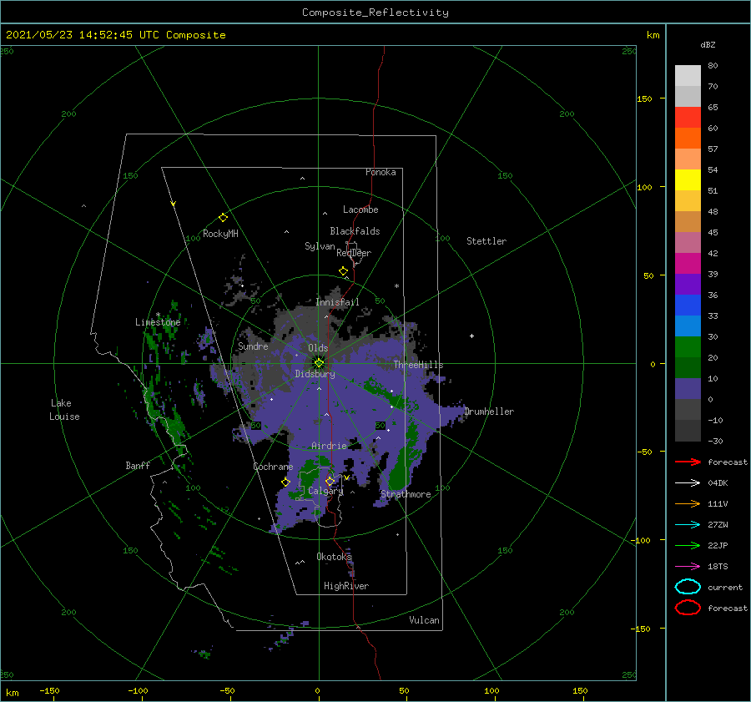This screenshot has height=702, width=751.
Task: Click the HighRiver label
Action: click(x=346, y=586)
